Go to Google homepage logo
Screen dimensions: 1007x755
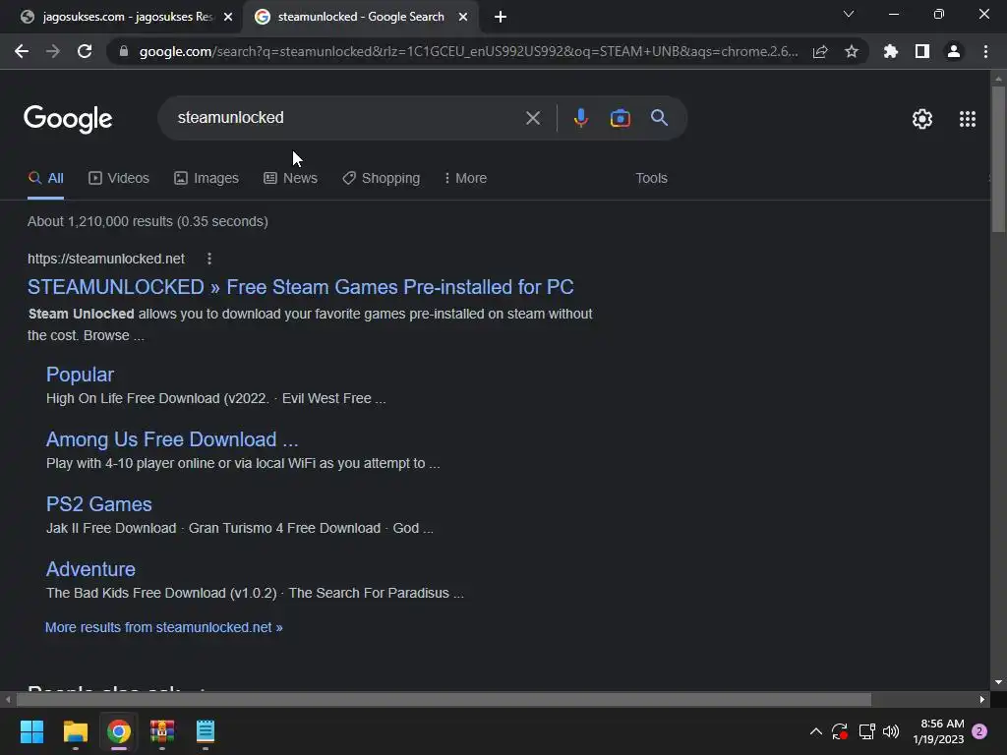(68, 119)
